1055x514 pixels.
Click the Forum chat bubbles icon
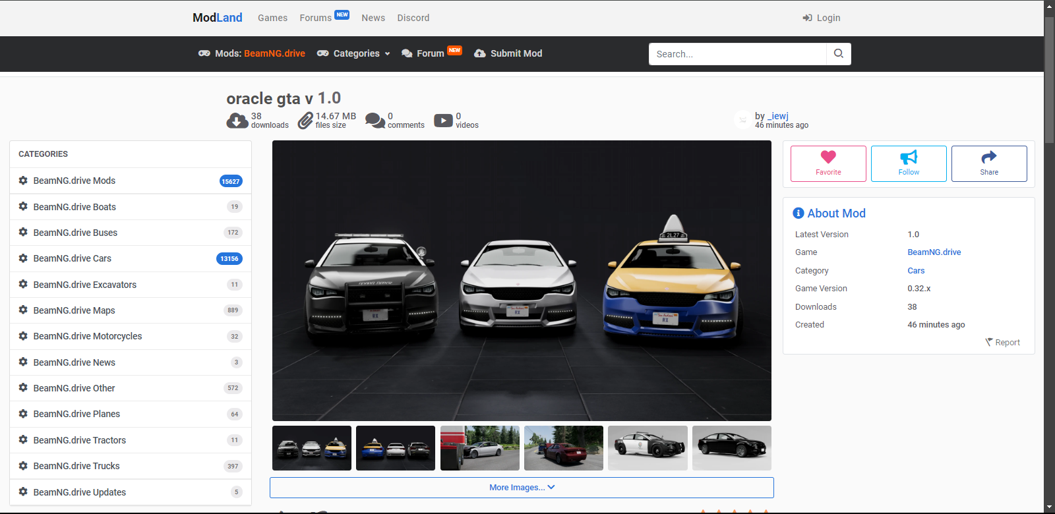pyautogui.click(x=407, y=53)
